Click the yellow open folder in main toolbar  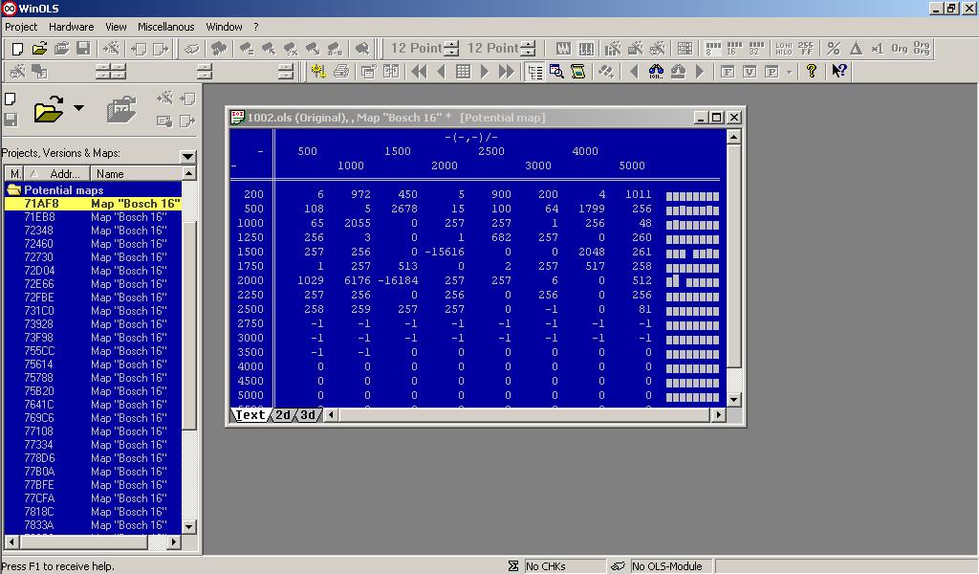coord(39,48)
